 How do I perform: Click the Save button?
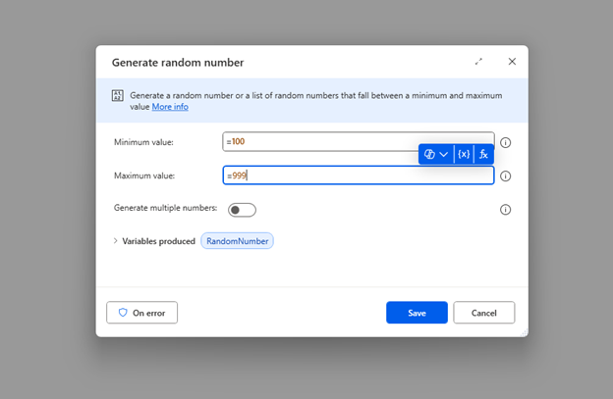[417, 313]
